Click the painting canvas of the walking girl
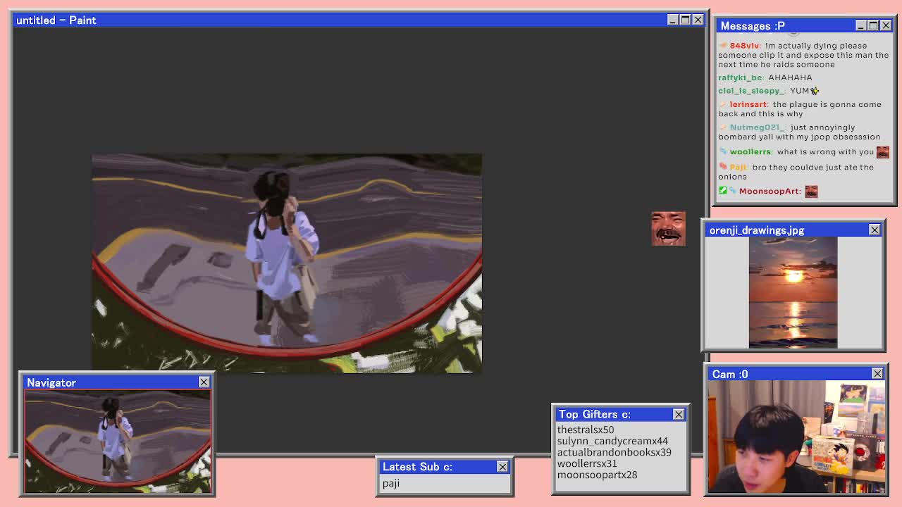The height and width of the screenshot is (507, 902). 287,263
